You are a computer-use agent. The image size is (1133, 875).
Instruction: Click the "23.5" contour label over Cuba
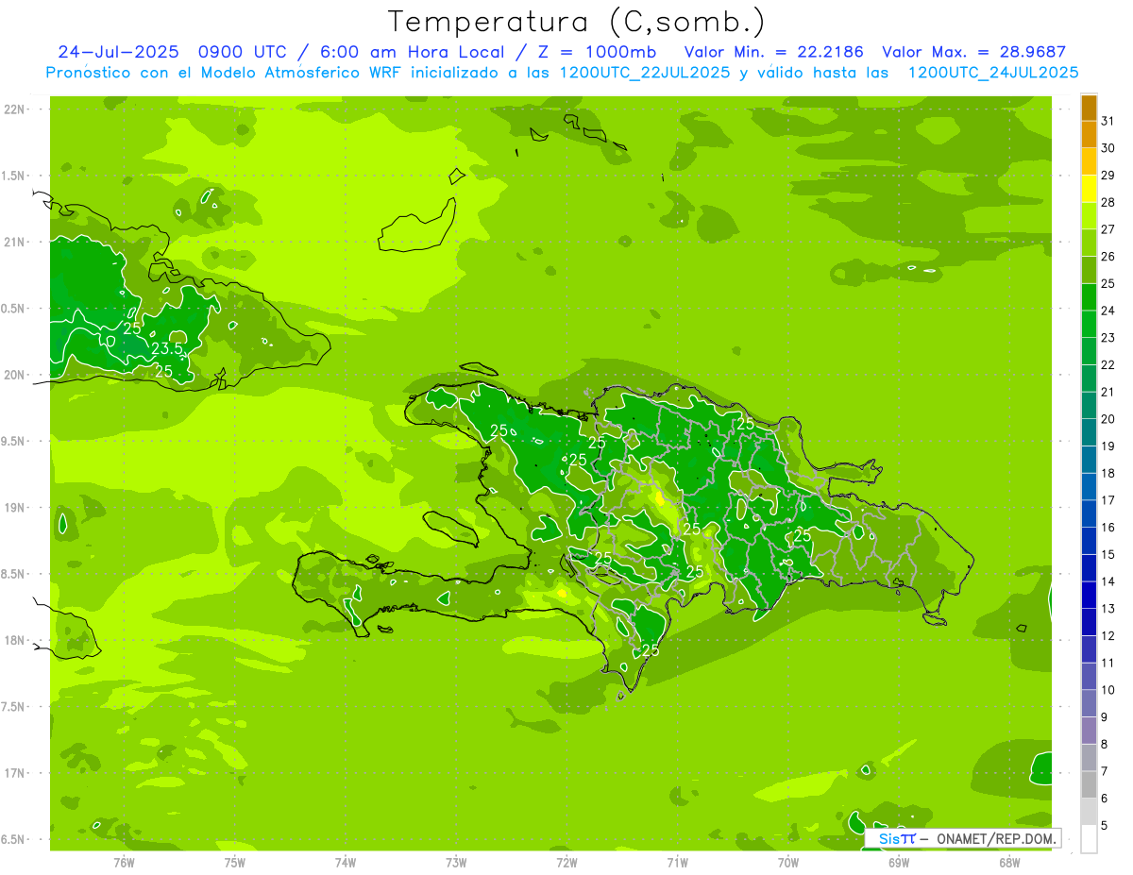tap(166, 349)
